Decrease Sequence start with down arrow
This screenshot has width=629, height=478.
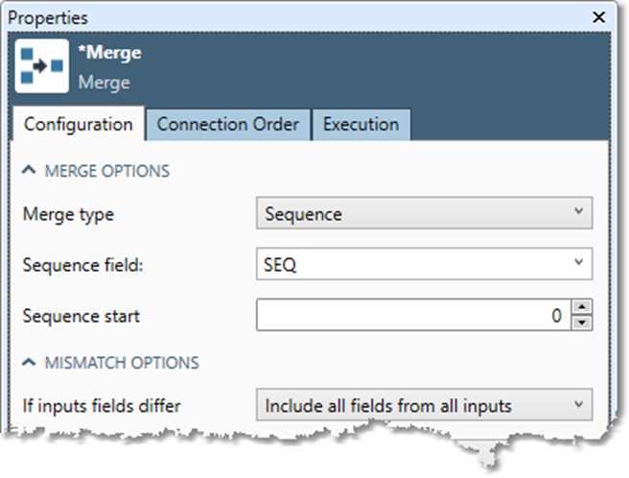click(x=582, y=323)
